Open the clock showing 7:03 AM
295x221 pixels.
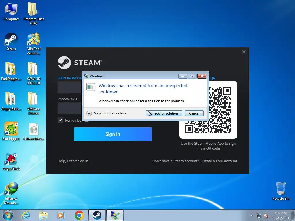coord(280,216)
